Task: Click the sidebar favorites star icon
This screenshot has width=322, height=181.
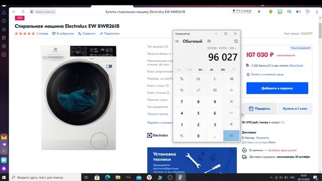Action: (x=4, y=29)
